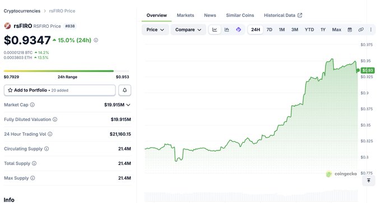Open external link icon on Historical Data
This screenshot has height=203, width=381.
(300, 15)
